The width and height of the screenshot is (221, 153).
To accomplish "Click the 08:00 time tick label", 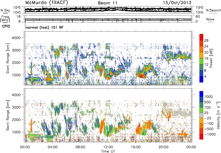I will point(80,147).
